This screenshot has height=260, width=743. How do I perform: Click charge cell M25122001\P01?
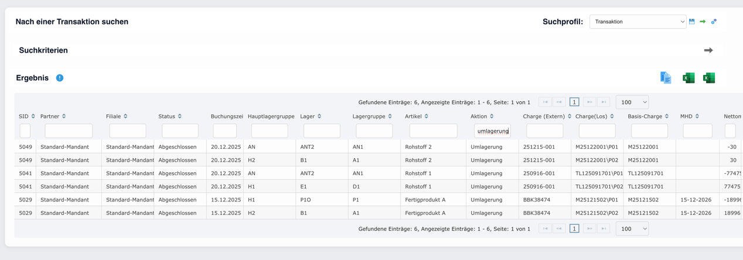pos(597,147)
